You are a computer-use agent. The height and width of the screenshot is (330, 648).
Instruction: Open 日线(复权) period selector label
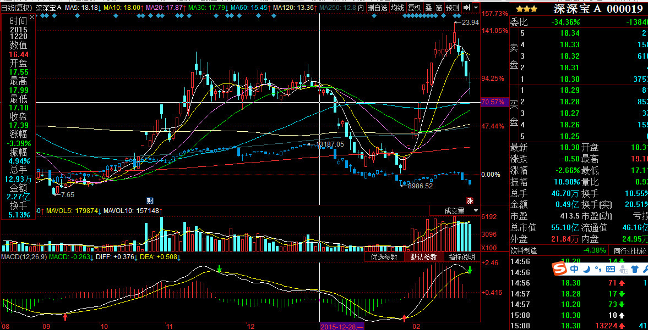pyautogui.click(x=17, y=8)
